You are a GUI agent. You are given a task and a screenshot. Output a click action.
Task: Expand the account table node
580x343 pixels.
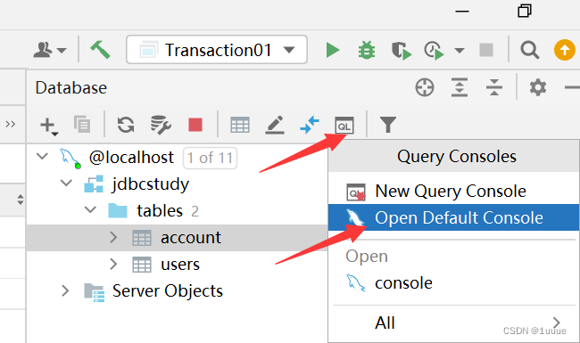(x=113, y=237)
